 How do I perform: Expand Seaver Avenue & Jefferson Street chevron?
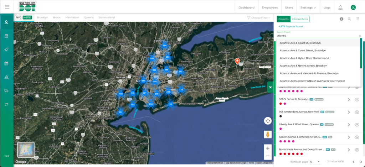coord(349,137)
